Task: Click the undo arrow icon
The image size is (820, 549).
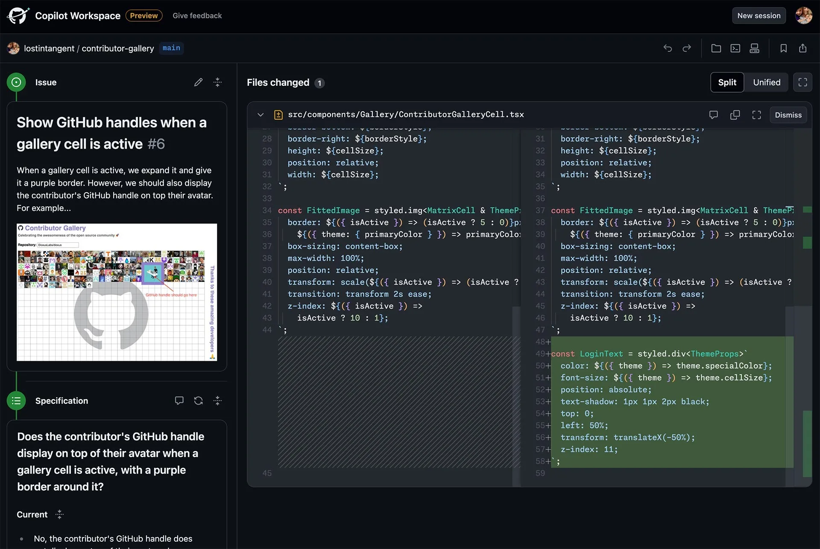Action: tap(668, 48)
